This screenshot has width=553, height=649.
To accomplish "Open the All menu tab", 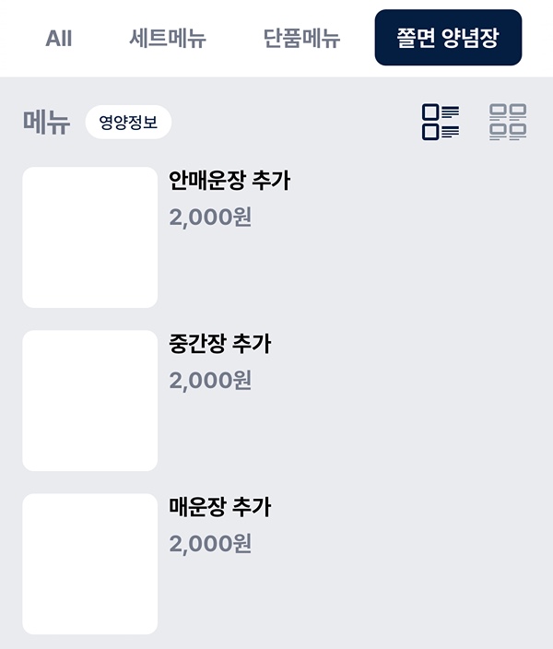I will [x=59, y=39].
